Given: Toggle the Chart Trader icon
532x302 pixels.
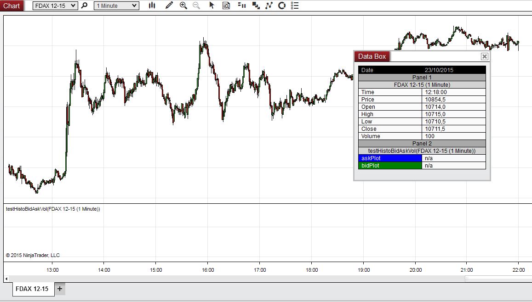Looking at the screenshot, I should 242,6.
